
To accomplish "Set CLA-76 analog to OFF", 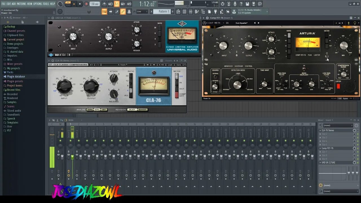I will click(x=104, y=110).
